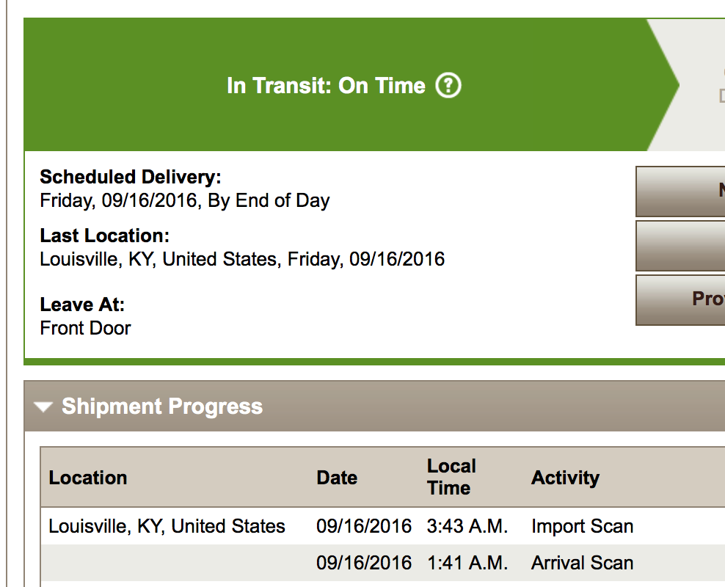Screen dimensions: 725x587
Task: Click the top gray button beside Scheduled Delivery
Action: (x=680, y=192)
